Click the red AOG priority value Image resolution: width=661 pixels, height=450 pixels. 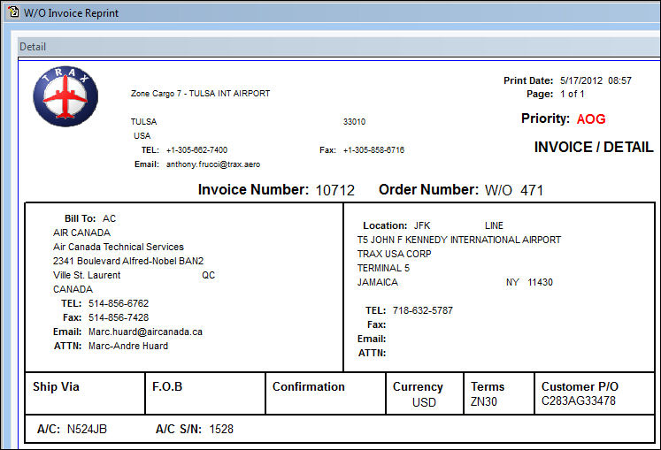[x=591, y=119]
